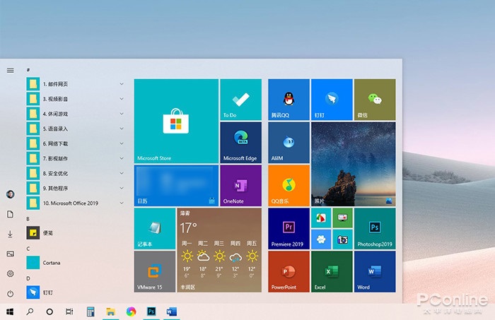Open Cortana in the app list
This screenshot has width=495, height=320.
[x=75, y=263]
